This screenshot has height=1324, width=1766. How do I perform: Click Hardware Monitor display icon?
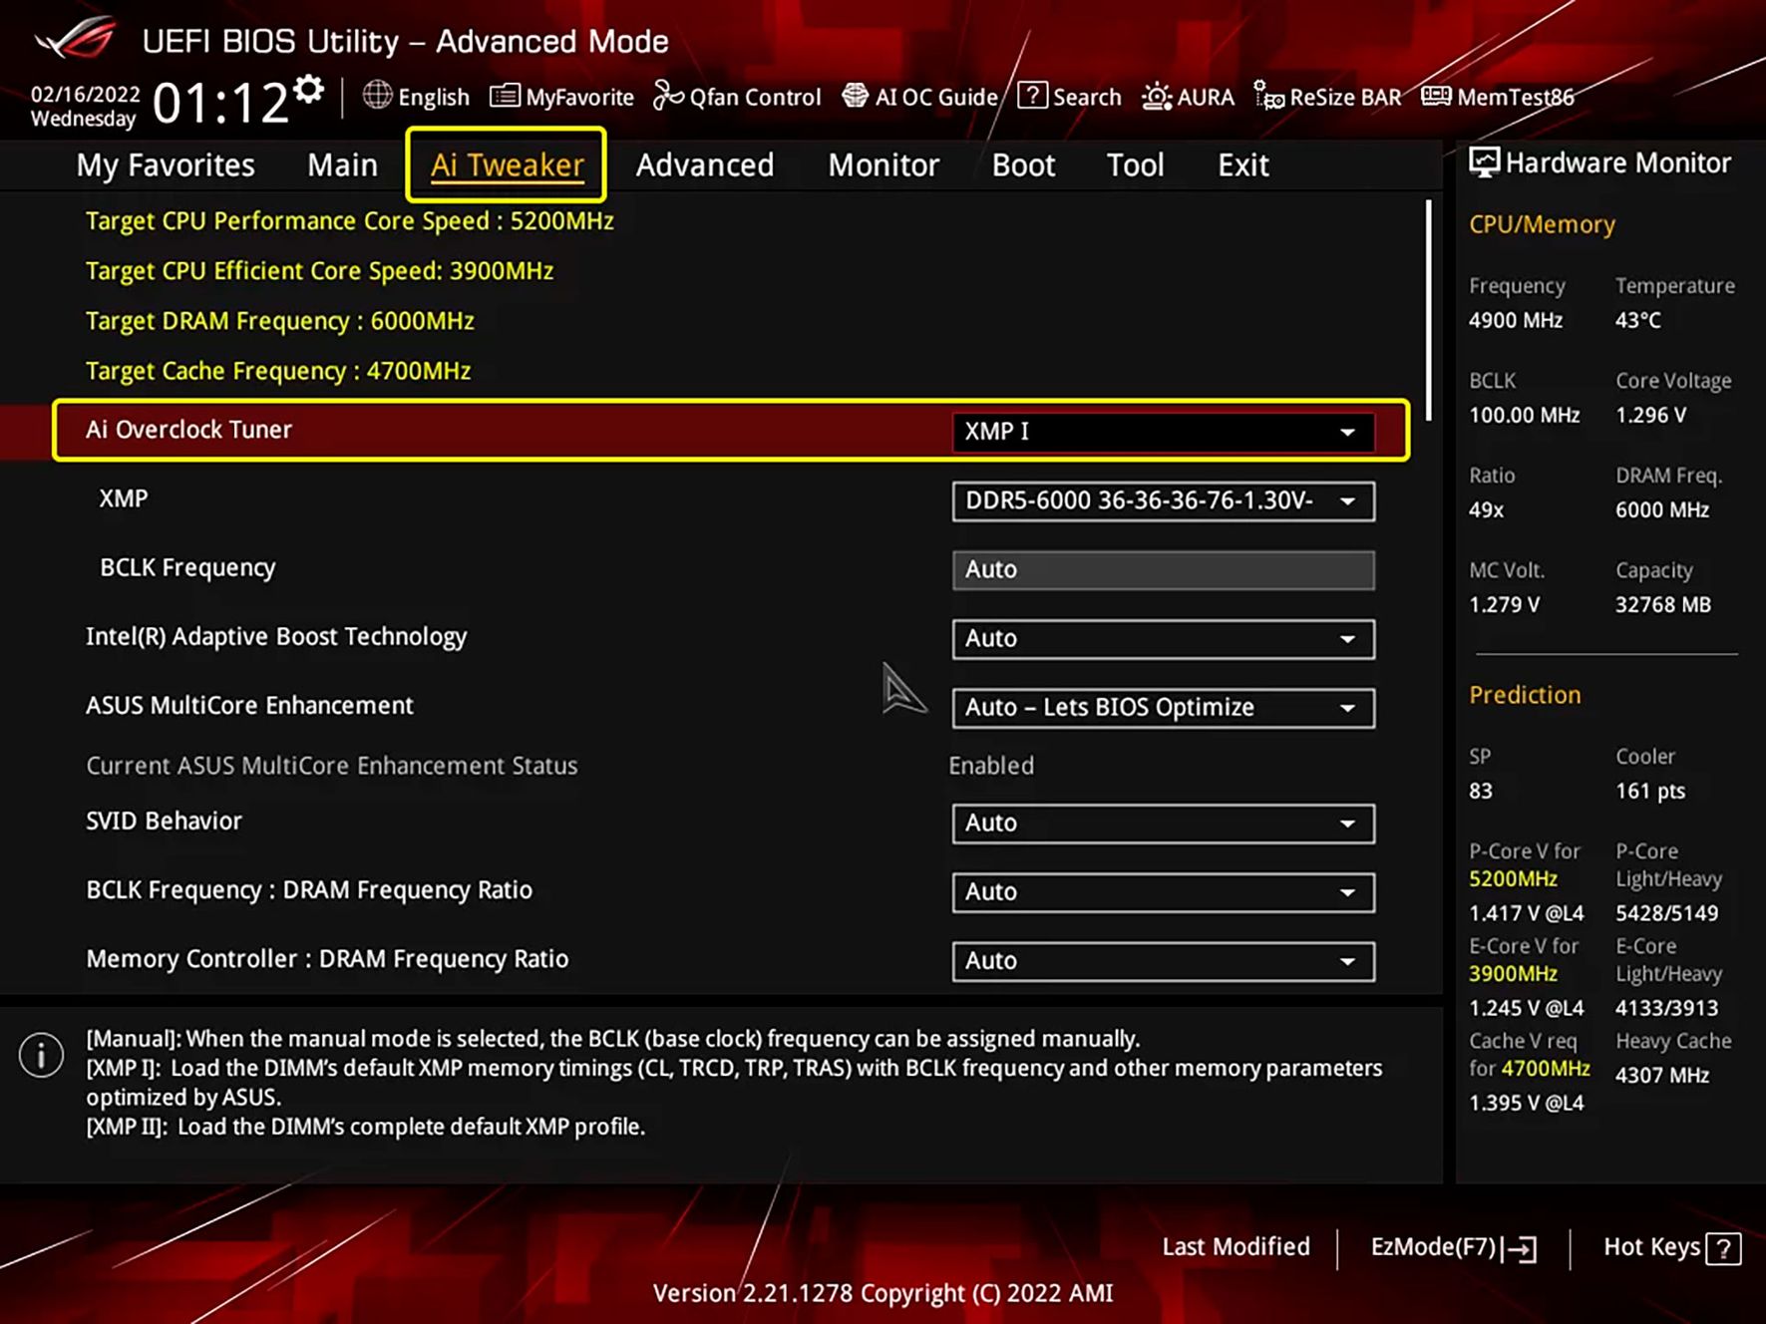point(1484,163)
